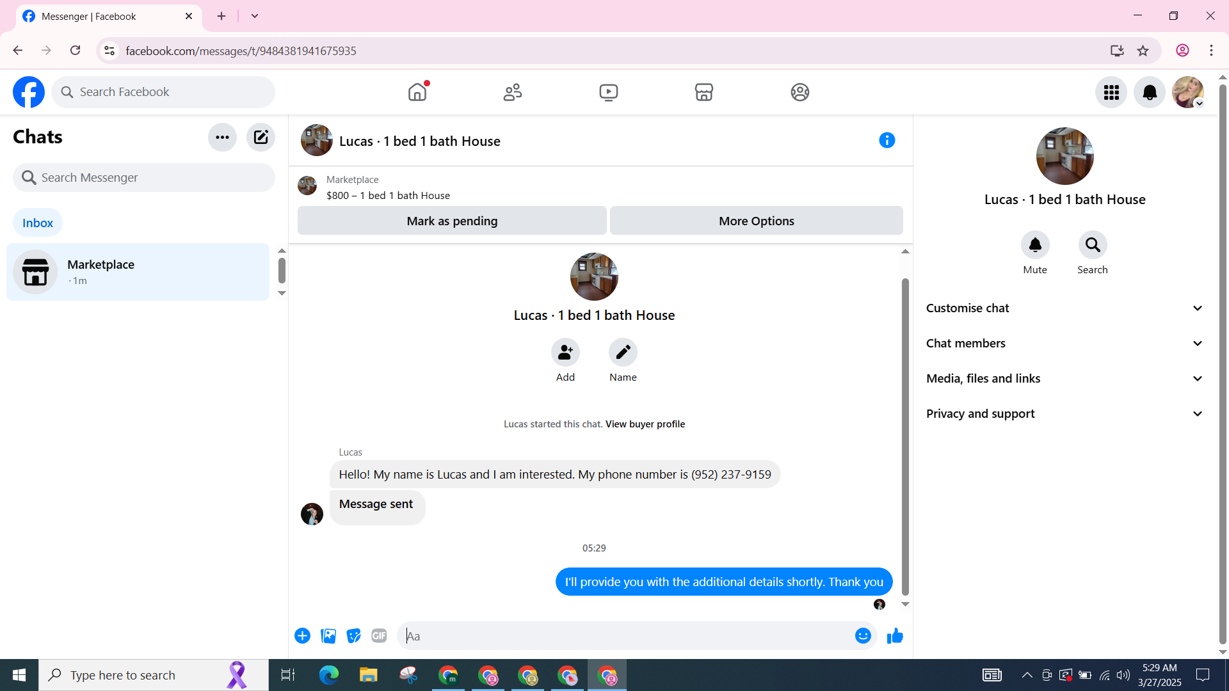Choose a sticker via sticker icon
Viewport: 1229px width, 691px height.
tap(353, 636)
